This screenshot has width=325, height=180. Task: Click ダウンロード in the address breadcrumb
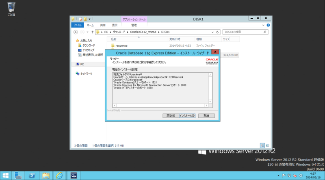click(x=119, y=32)
